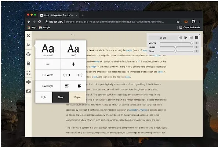Skip to previous paragraph in speech player
The width and height of the screenshot is (218, 147).
[180, 37]
